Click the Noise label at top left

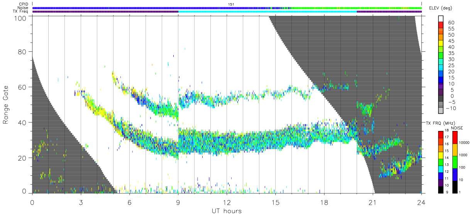tap(24, 8)
